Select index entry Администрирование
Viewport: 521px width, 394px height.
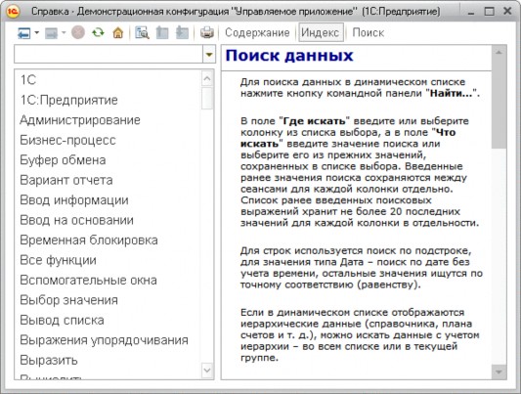coord(80,120)
